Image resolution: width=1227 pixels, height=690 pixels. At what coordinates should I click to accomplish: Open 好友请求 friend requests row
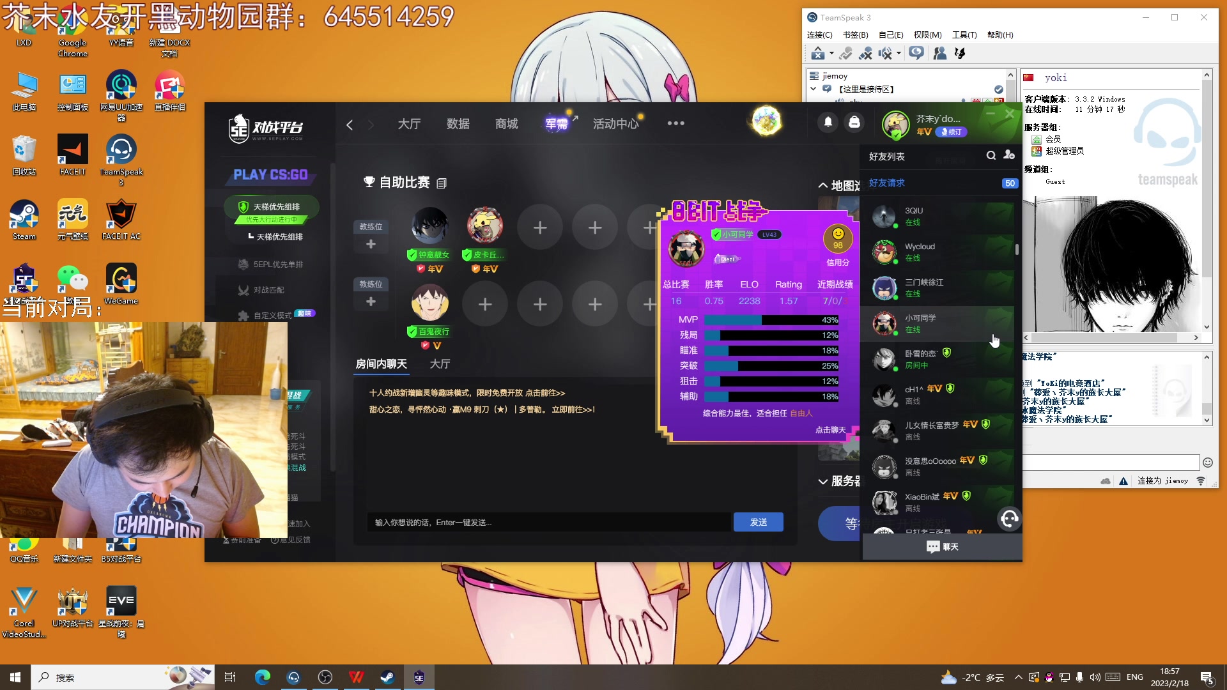943,183
